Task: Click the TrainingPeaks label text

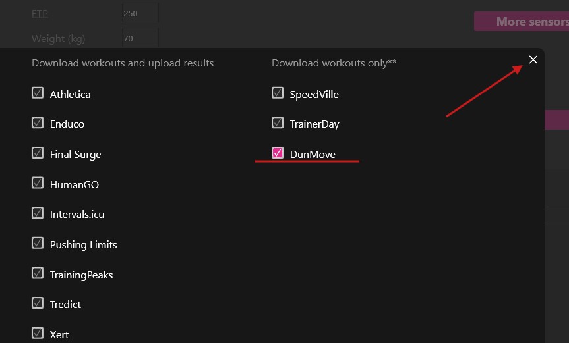Action: coord(81,275)
